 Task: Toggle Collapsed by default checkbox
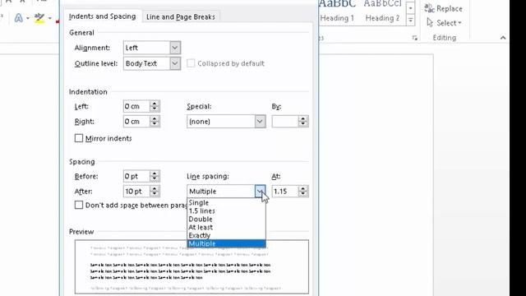coord(191,63)
